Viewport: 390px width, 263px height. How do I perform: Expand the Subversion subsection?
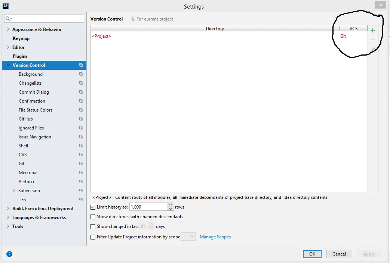14,190
